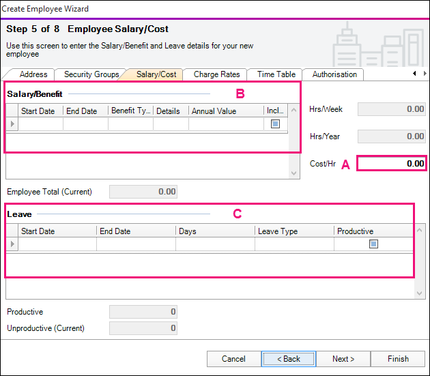
Task: Open the Address tab
Action: pos(33,74)
